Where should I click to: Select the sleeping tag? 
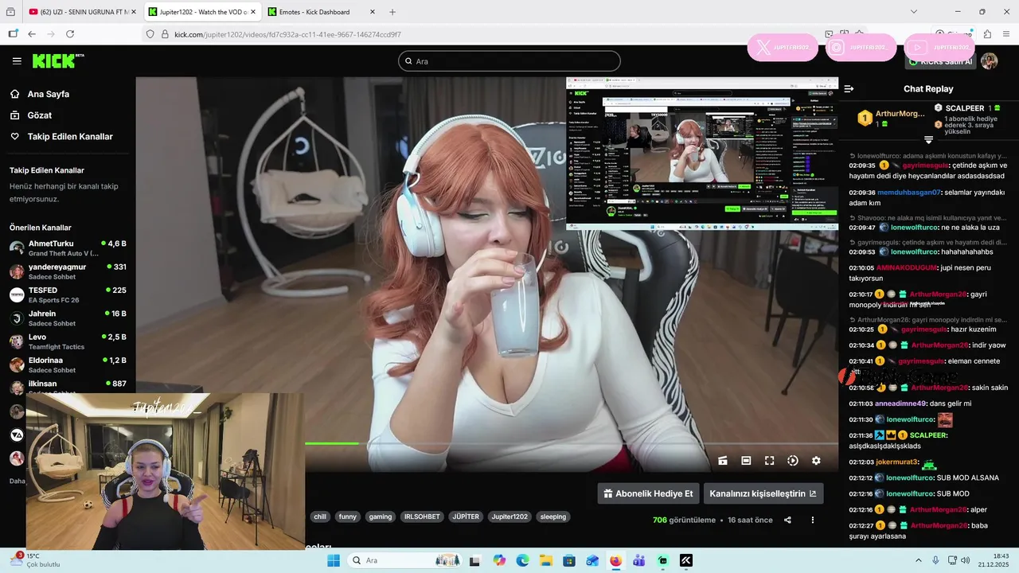[553, 516]
